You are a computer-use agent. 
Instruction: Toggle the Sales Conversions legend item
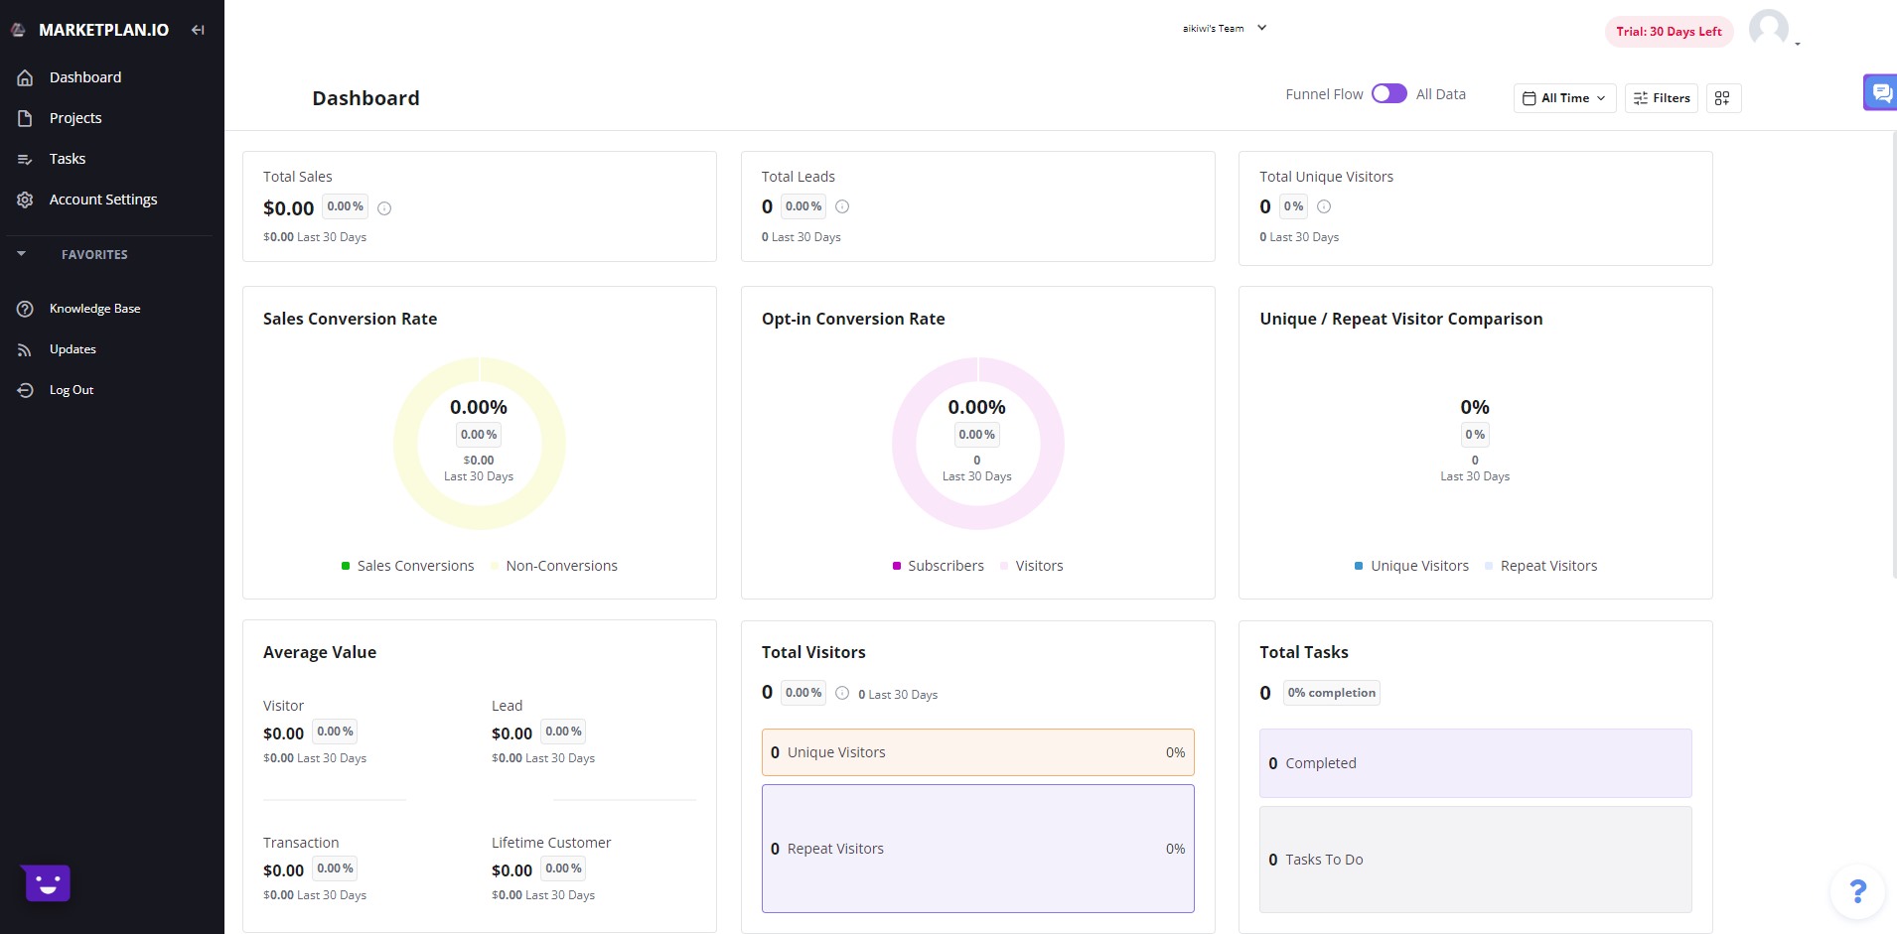tap(407, 566)
